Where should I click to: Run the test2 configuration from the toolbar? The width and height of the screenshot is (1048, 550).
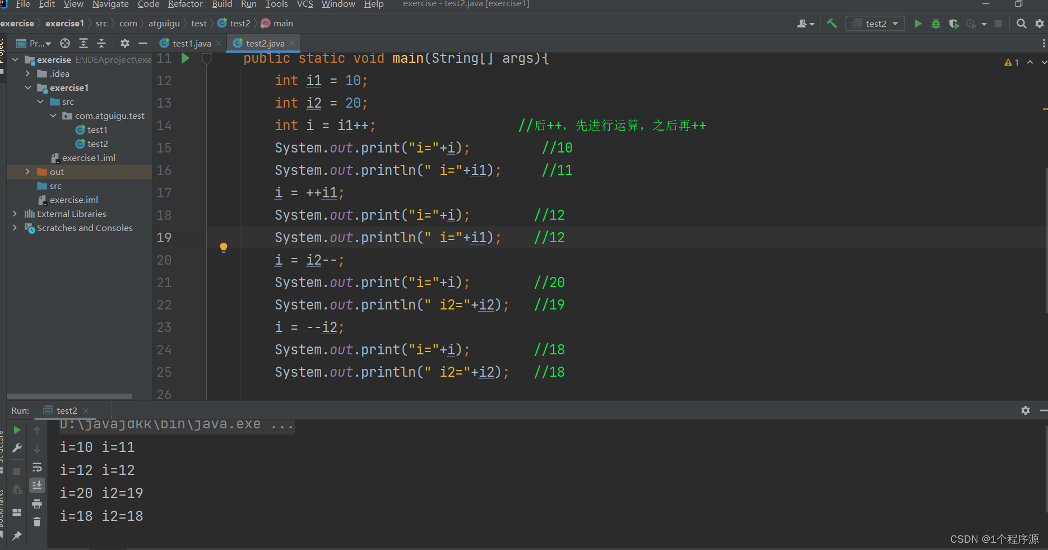[x=918, y=24]
